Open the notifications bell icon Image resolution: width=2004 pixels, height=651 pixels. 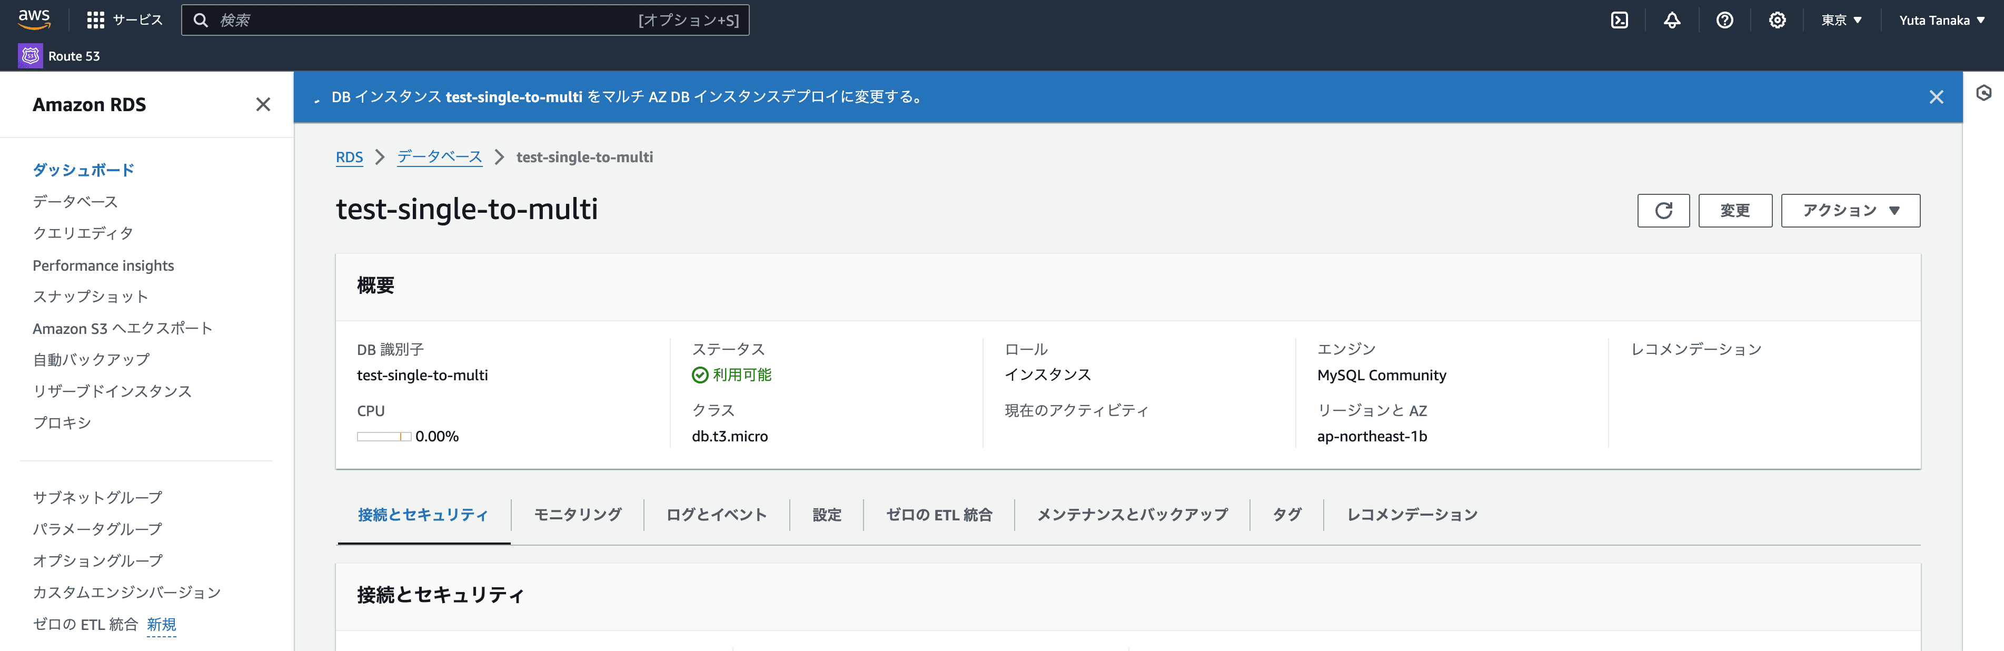(x=1672, y=20)
